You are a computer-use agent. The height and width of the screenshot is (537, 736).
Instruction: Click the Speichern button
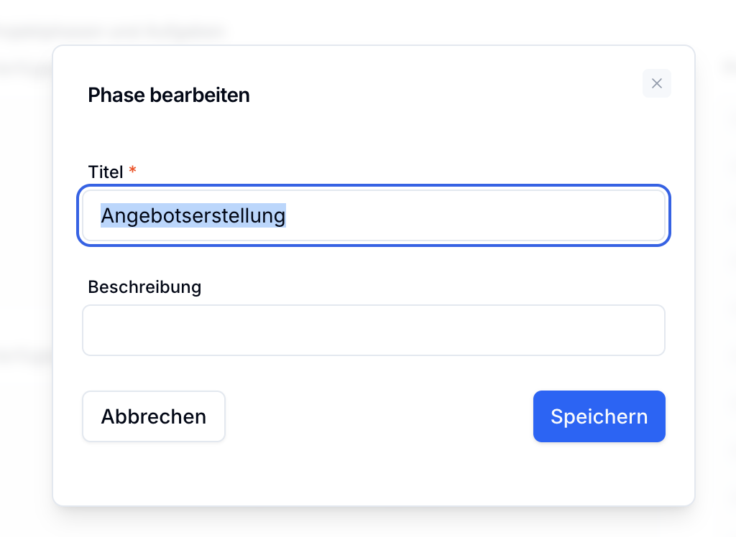[599, 416]
